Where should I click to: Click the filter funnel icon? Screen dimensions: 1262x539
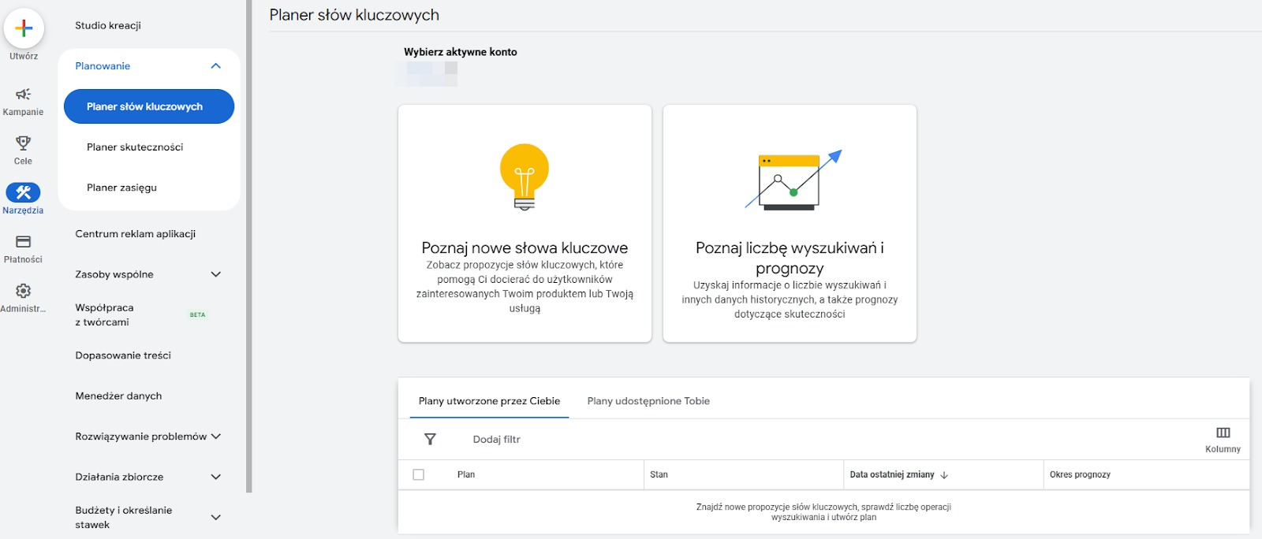tap(430, 439)
